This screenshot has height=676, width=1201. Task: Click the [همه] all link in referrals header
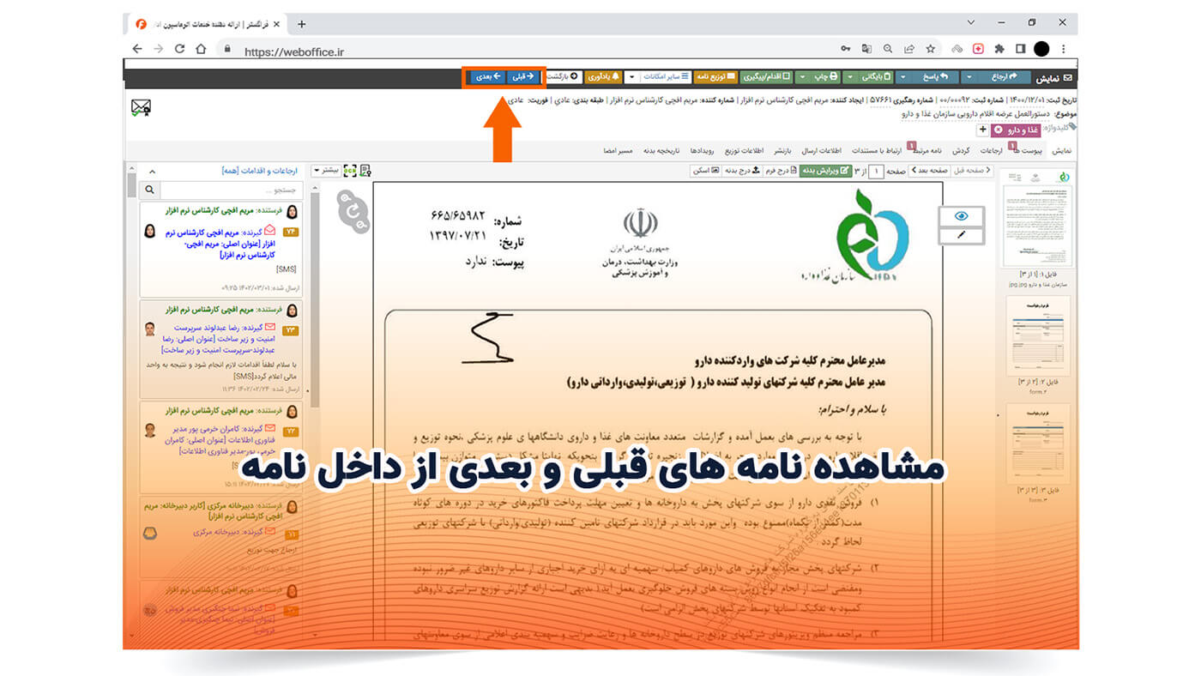pos(231,172)
